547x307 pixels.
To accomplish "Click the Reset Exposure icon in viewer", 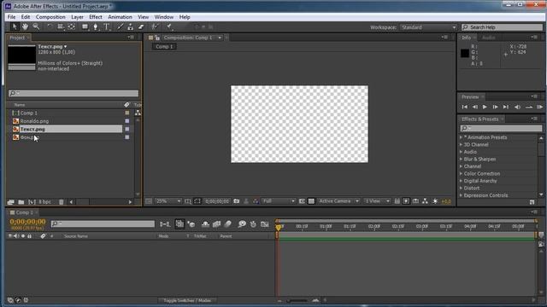I will tap(435, 201).
